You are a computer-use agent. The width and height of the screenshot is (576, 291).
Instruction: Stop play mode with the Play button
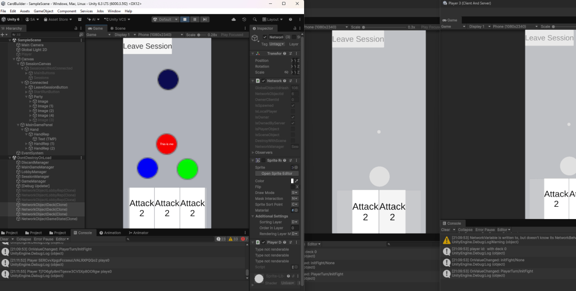coord(185,19)
